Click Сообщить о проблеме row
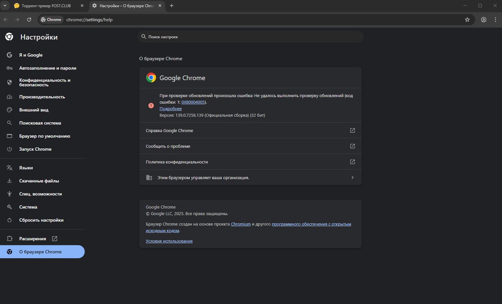Image resolution: width=502 pixels, height=304 pixels. point(251,146)
